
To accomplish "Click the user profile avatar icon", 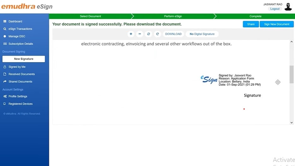I will (288, 7).
